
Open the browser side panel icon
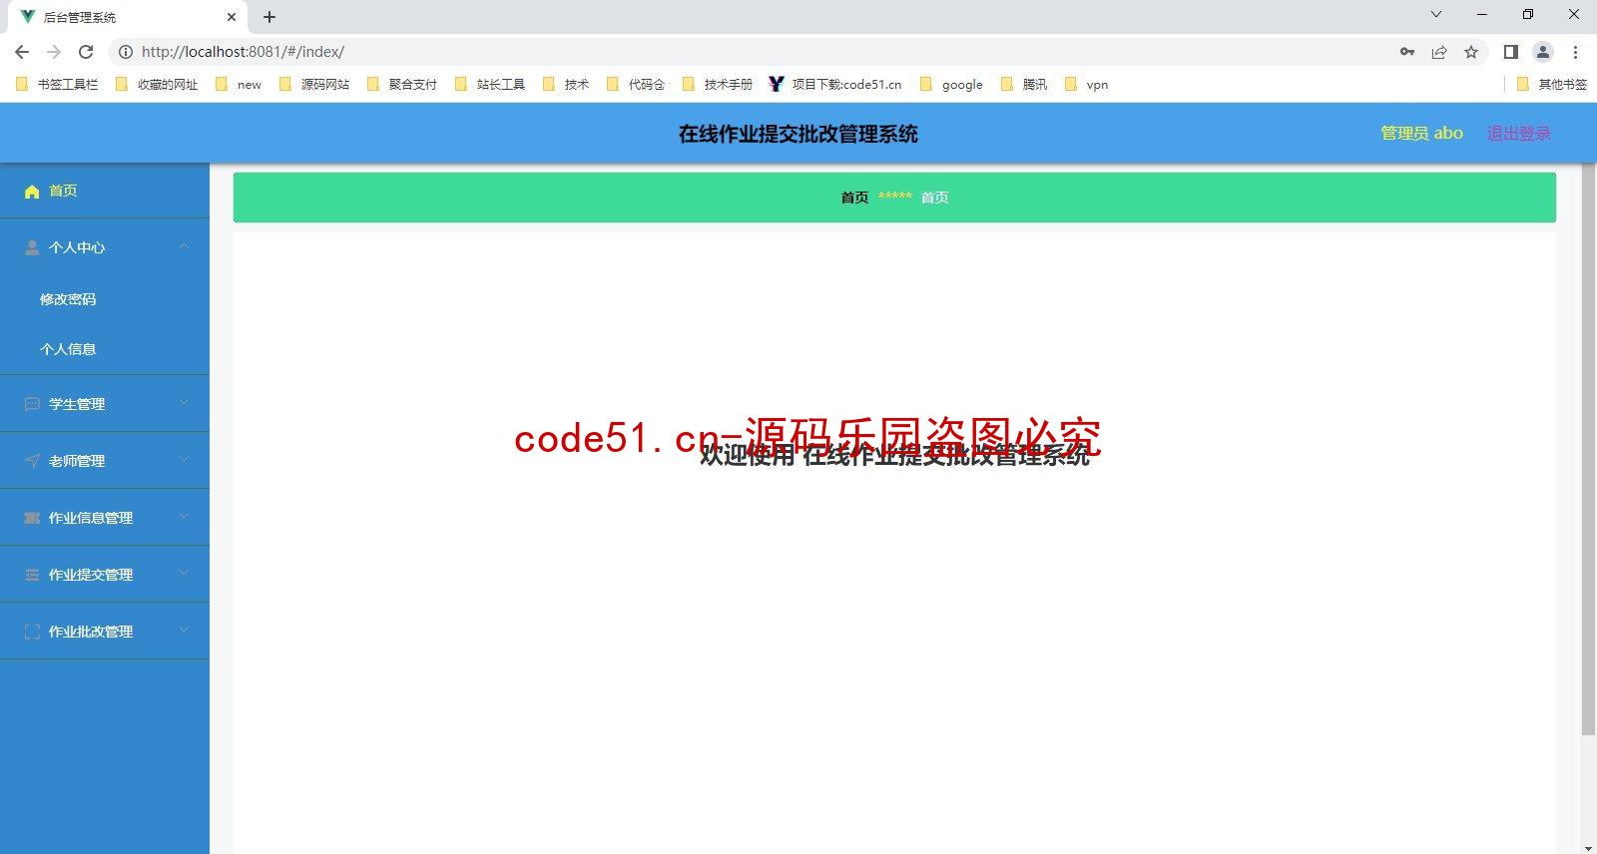[1511, 52]
